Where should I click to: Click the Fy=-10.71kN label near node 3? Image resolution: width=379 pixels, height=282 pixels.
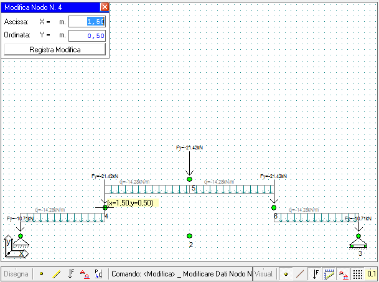[358, 219]
